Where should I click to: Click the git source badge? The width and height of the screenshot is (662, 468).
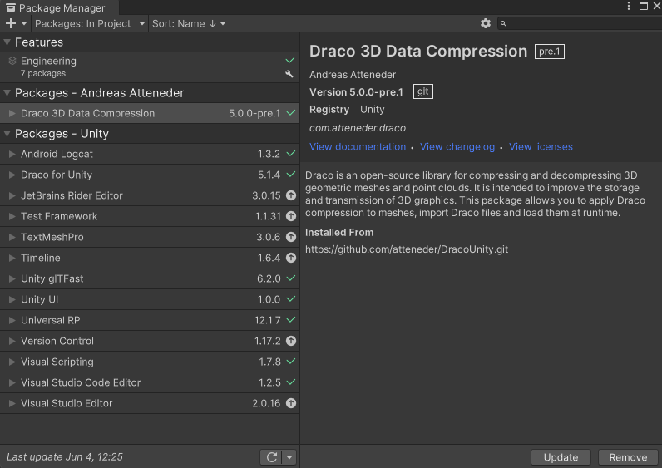[x=423, y=91]
